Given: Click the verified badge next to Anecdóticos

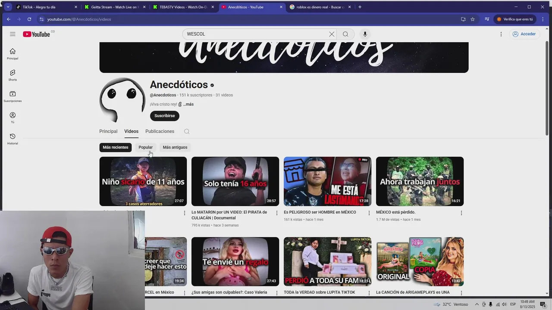Looking at the screenshot, I should click(x=212, y=85).
